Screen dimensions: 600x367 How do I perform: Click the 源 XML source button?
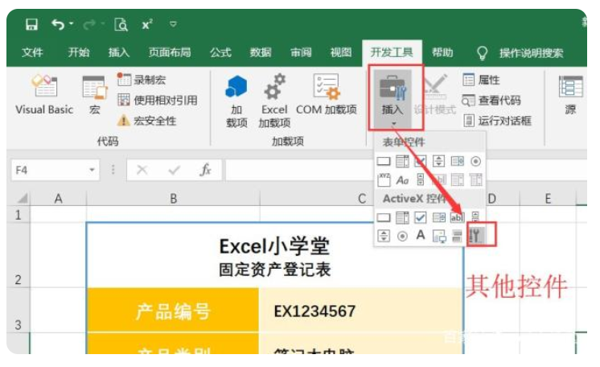(570, 95)
